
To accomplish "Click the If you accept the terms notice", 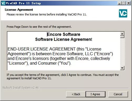I will pos(63,76).
